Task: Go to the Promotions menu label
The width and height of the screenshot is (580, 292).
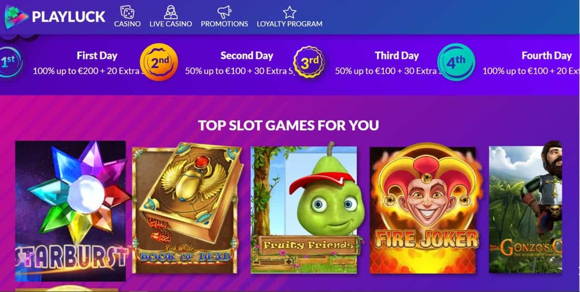Action: click(x=224, y=24)
